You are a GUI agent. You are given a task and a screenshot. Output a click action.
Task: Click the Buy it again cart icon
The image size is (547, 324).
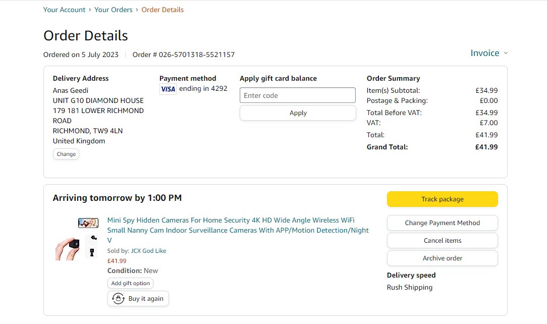click(x=118, y=298)
